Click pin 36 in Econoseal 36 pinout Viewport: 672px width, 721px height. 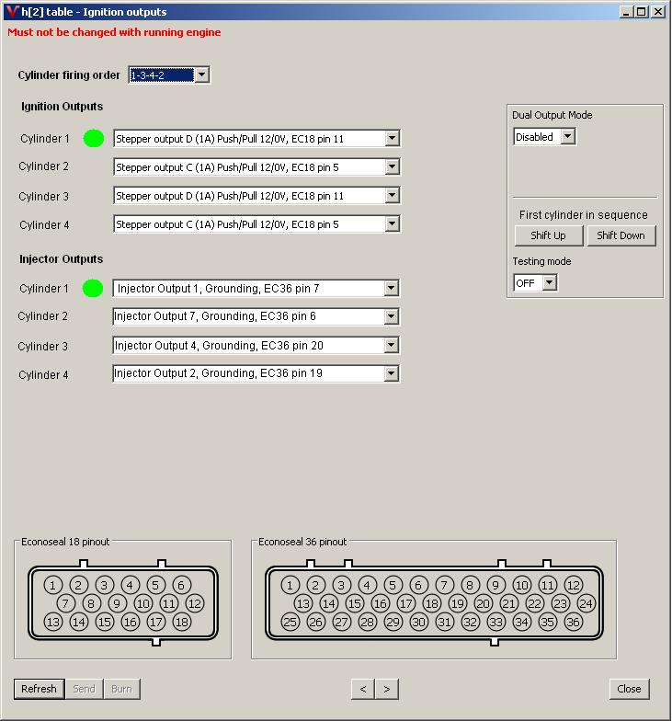574,622
